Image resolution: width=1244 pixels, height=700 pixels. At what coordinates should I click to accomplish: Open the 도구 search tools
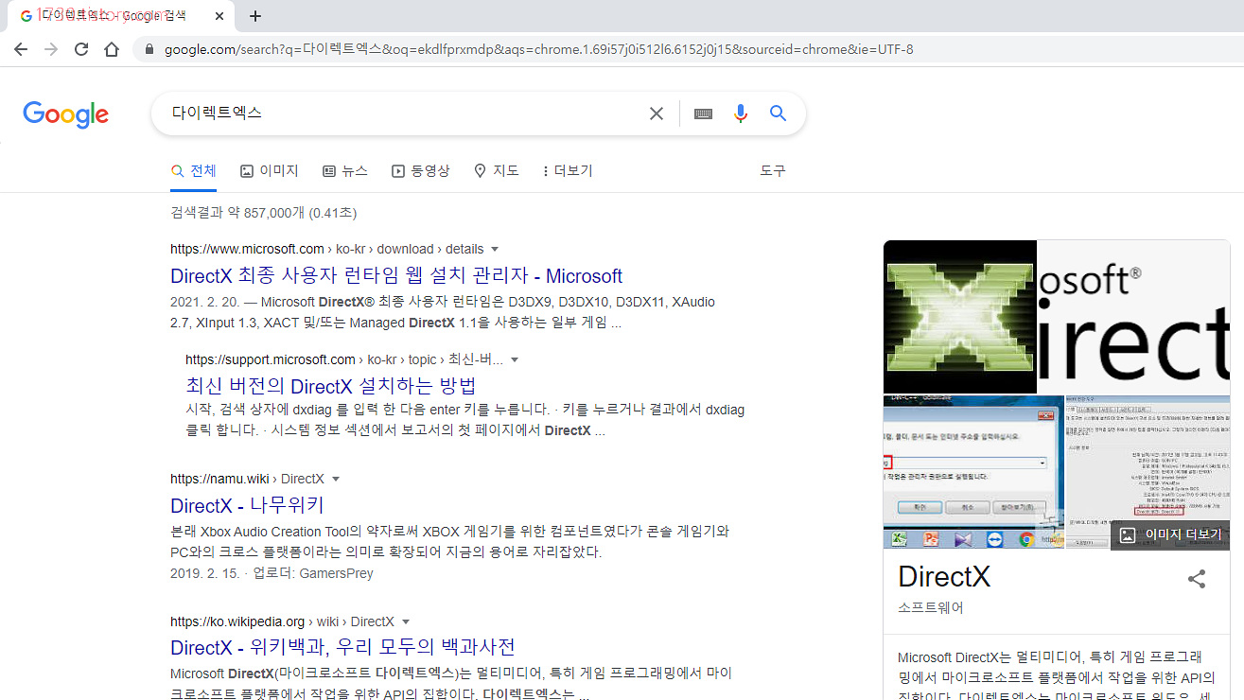pyautogui.click(x=773, y=171)
